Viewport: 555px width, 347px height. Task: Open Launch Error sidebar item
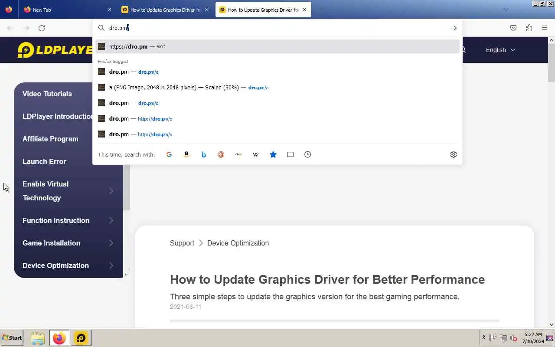tap(44, 161)
